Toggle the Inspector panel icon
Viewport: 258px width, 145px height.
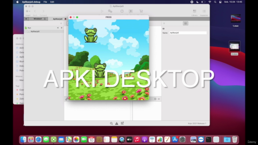point(204,11)
